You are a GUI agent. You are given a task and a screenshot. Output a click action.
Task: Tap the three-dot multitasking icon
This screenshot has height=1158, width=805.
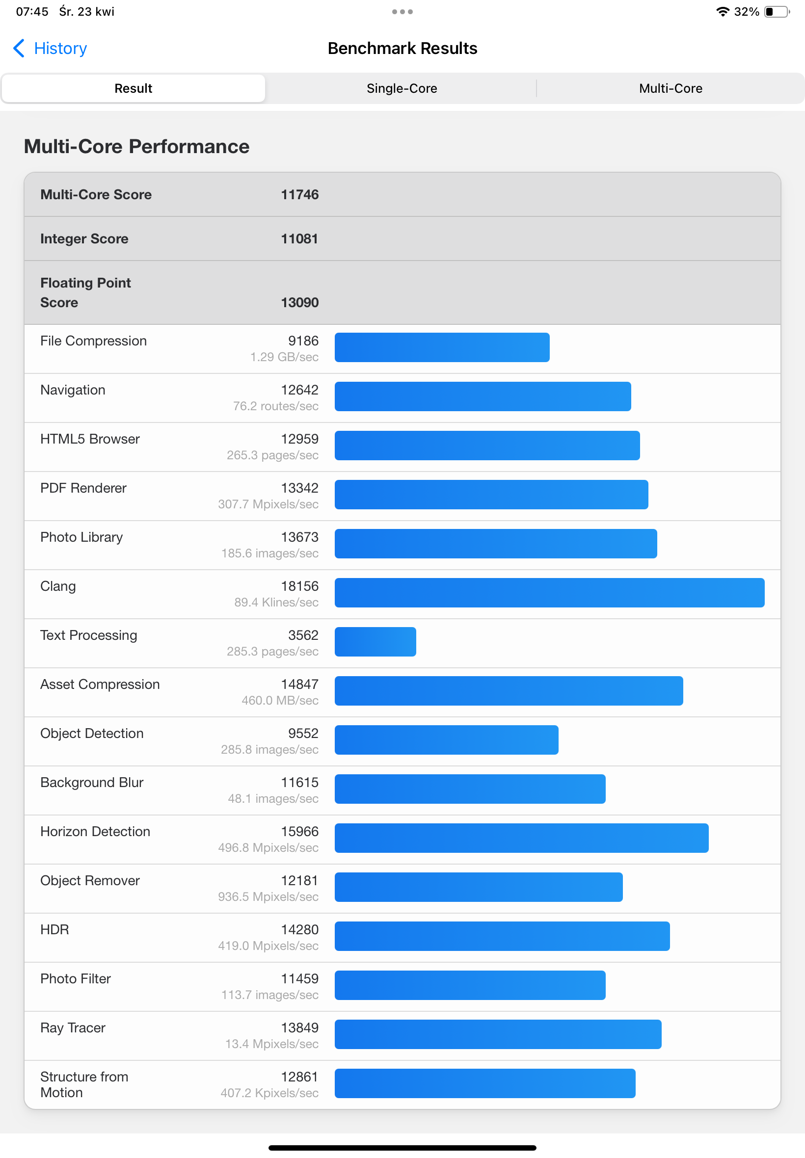coord(402,12)
